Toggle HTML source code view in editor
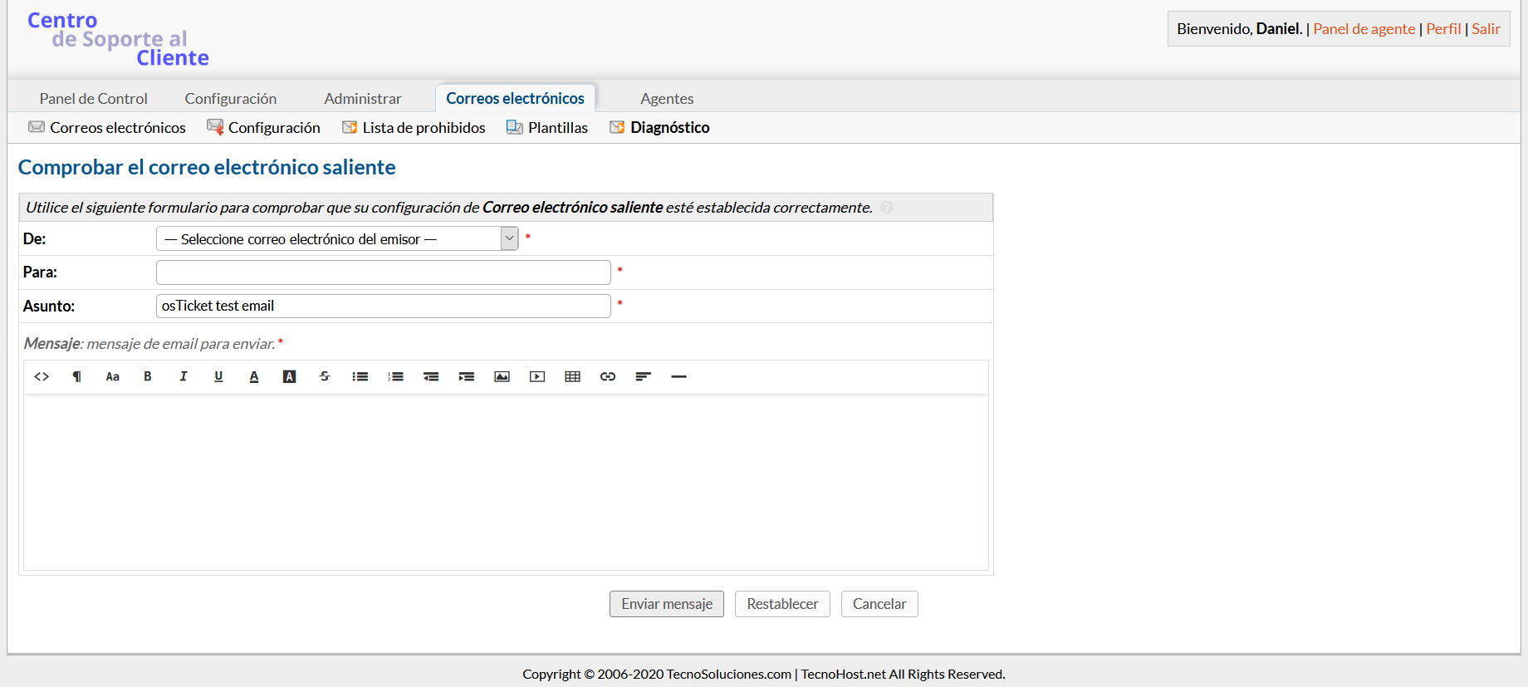 coord(42,376)
